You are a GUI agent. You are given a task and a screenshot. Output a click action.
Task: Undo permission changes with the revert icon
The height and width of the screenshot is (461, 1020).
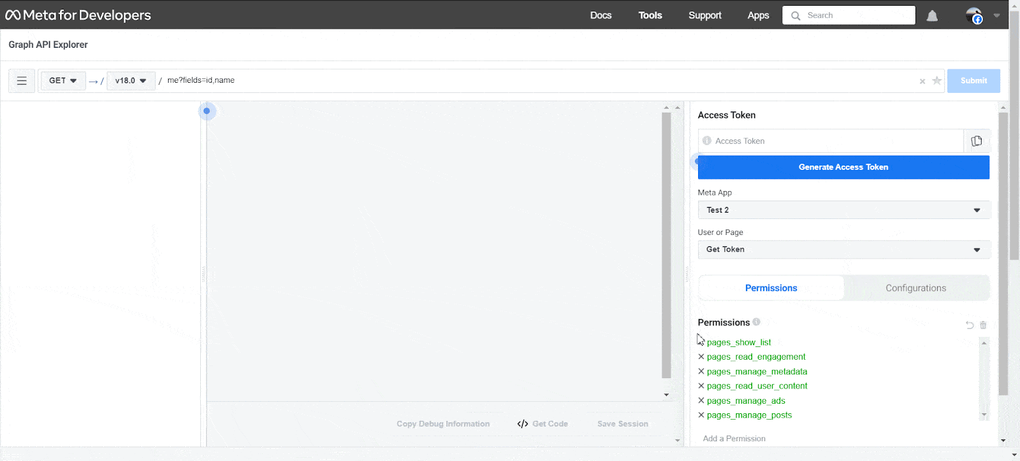click(970, 325)
